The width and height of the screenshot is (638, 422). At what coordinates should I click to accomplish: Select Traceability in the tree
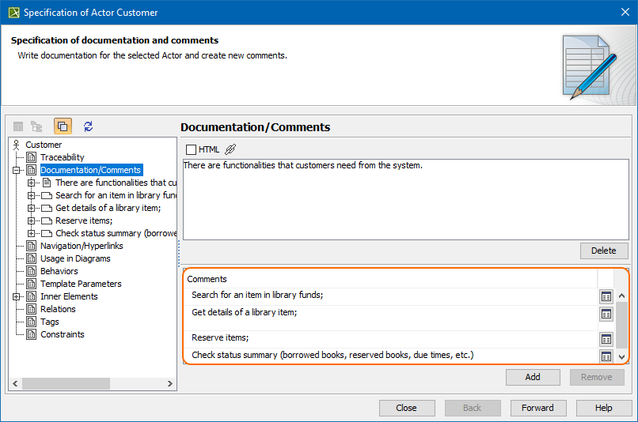(62, 157)
